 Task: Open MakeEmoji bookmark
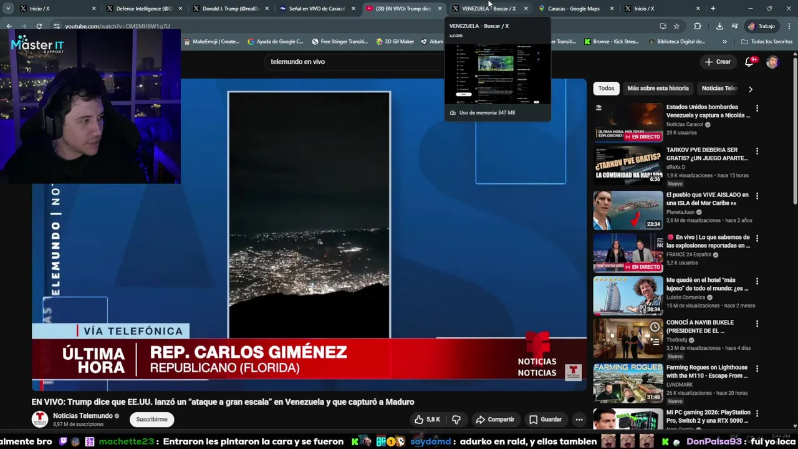[211, 42]
